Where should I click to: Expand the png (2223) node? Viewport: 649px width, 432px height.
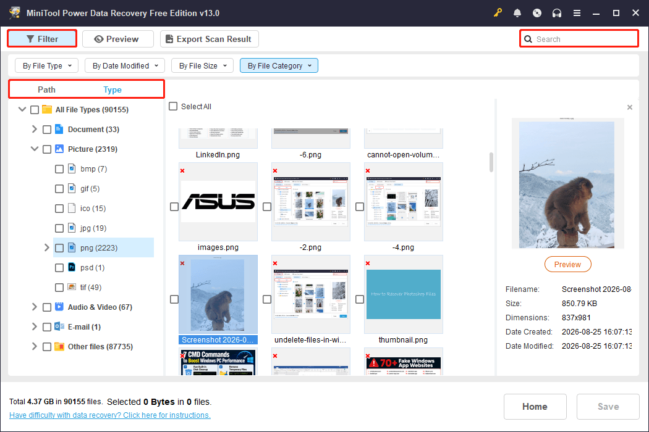(x=47, y=247)
